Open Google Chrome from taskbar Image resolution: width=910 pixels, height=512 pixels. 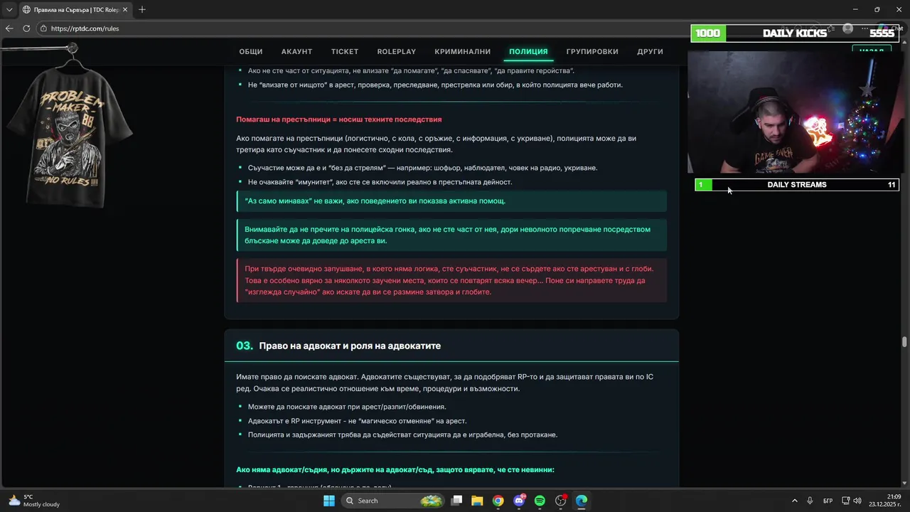(498, 501)
